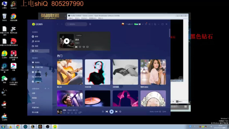Open comments icon in personal radio card
This screenshot has width=229, height=129.
87,47
